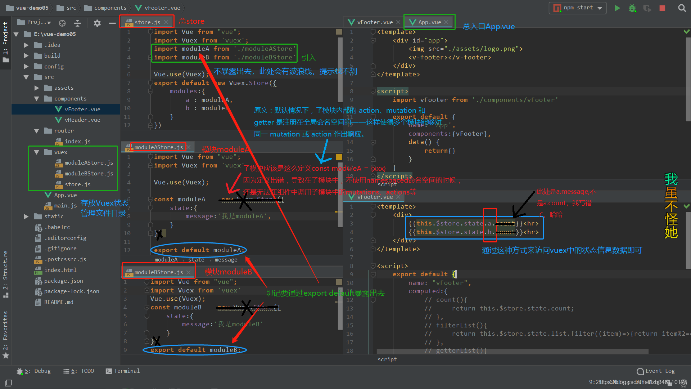Open Search Everywhere magnifier icon
The image size is (691, 389).
click(x=682, y=8)
